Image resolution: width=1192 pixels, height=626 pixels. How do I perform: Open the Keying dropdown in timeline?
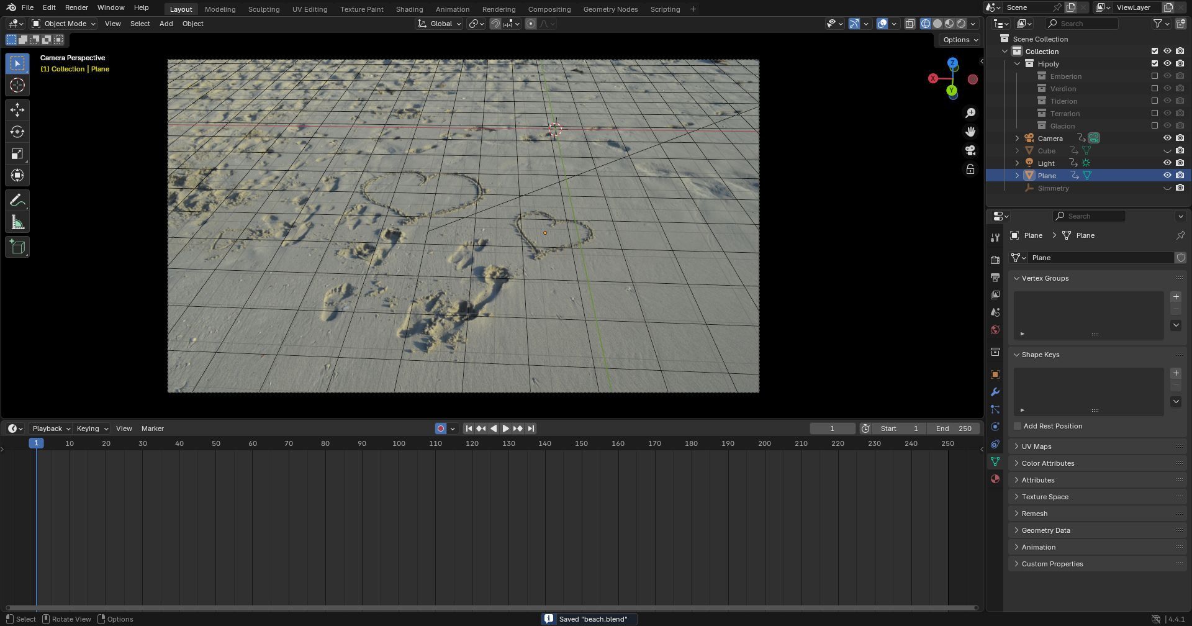[x=92, y=429]
